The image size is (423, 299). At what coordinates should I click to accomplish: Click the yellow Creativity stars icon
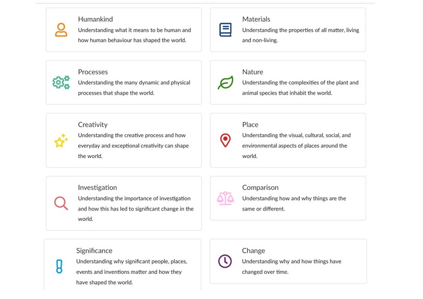[x=61, y=140]
